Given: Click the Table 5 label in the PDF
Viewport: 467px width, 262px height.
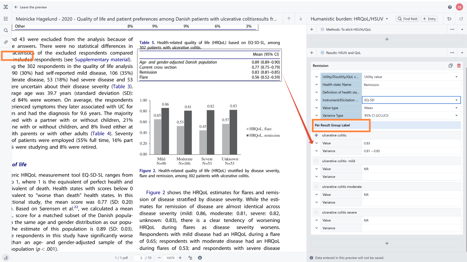Looking at the screenshot, I should 147,43.
